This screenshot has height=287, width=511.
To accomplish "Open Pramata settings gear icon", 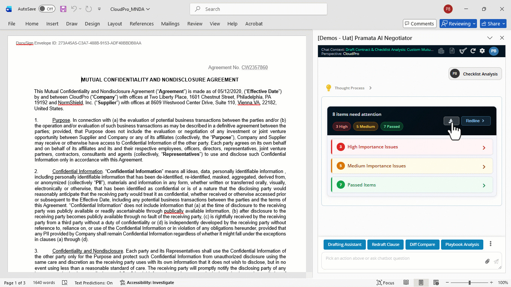I will 482,51.
